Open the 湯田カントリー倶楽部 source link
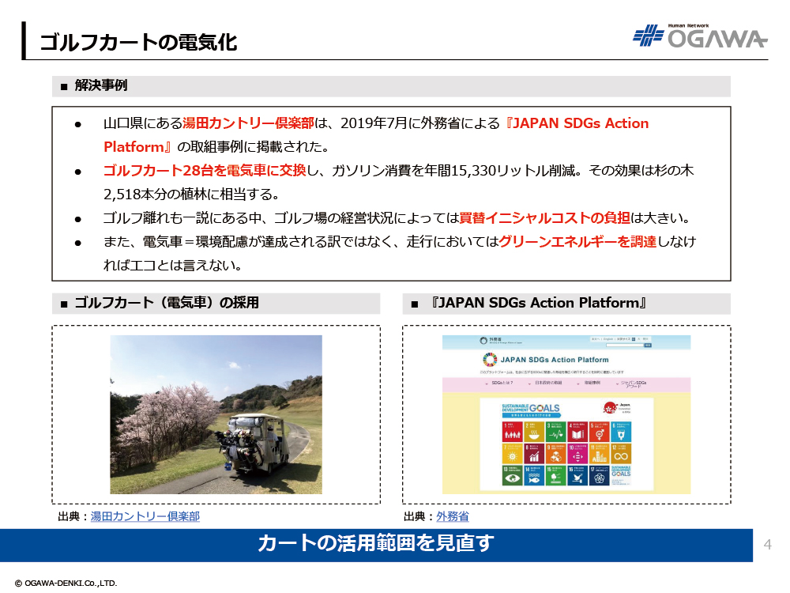This screenshot has width=790, height=593. [145, 516]
